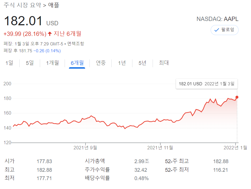251x189 pixels.
Task: Click the 면책조항 disclaimer link
Action: (x=76, y=44)
